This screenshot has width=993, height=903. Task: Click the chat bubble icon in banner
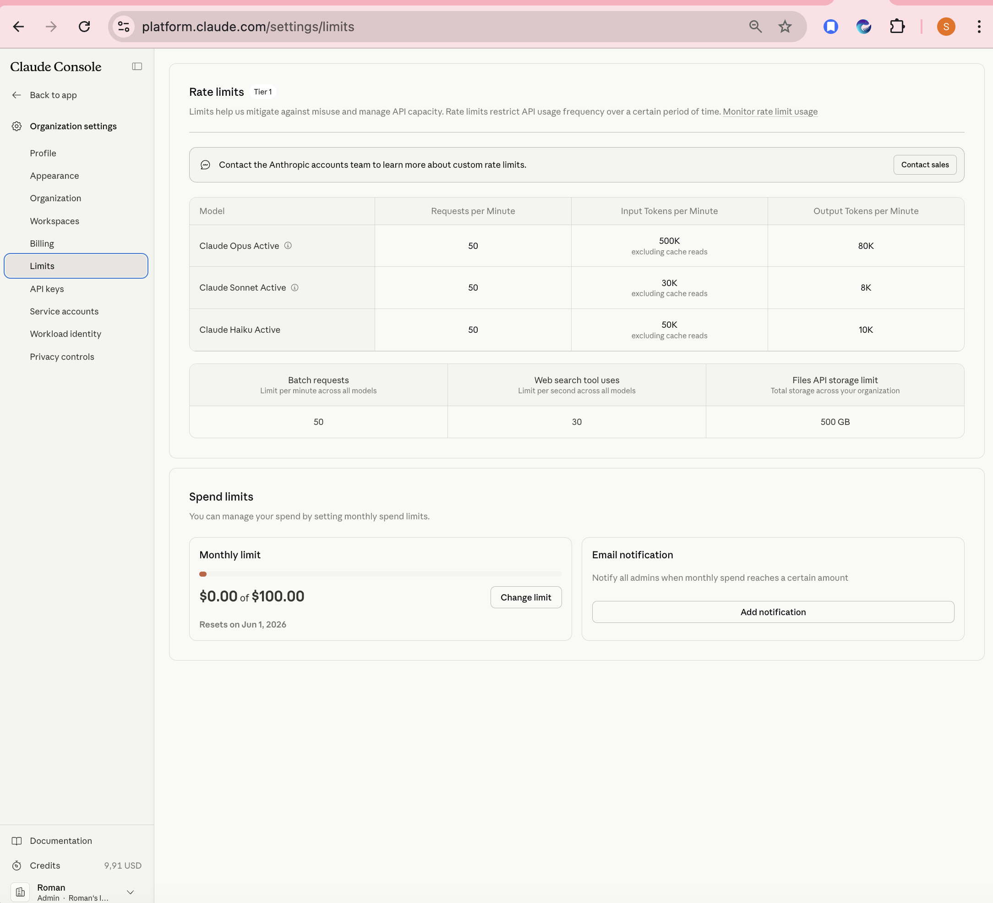pyautogui.click(x=205, y=165)
